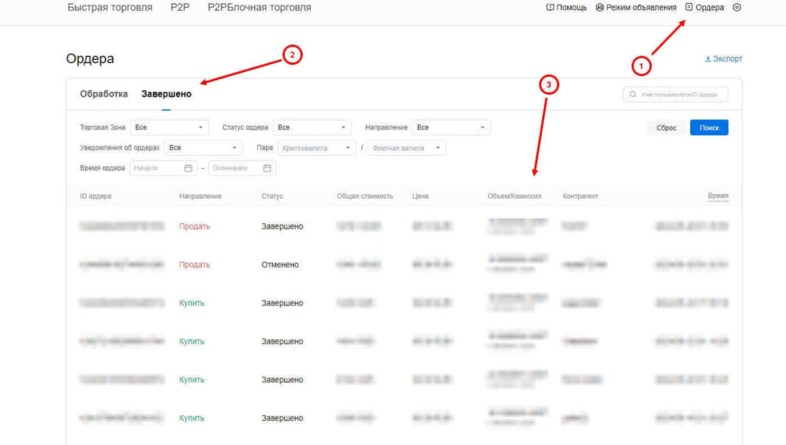
Task: Open calendar icon in Начало date field
Action: coord(188,168)
